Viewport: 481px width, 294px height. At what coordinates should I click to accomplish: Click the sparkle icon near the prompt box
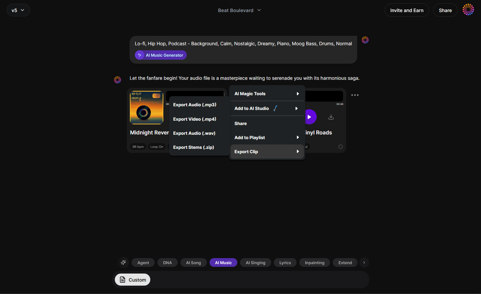click(x=124, y=262)
